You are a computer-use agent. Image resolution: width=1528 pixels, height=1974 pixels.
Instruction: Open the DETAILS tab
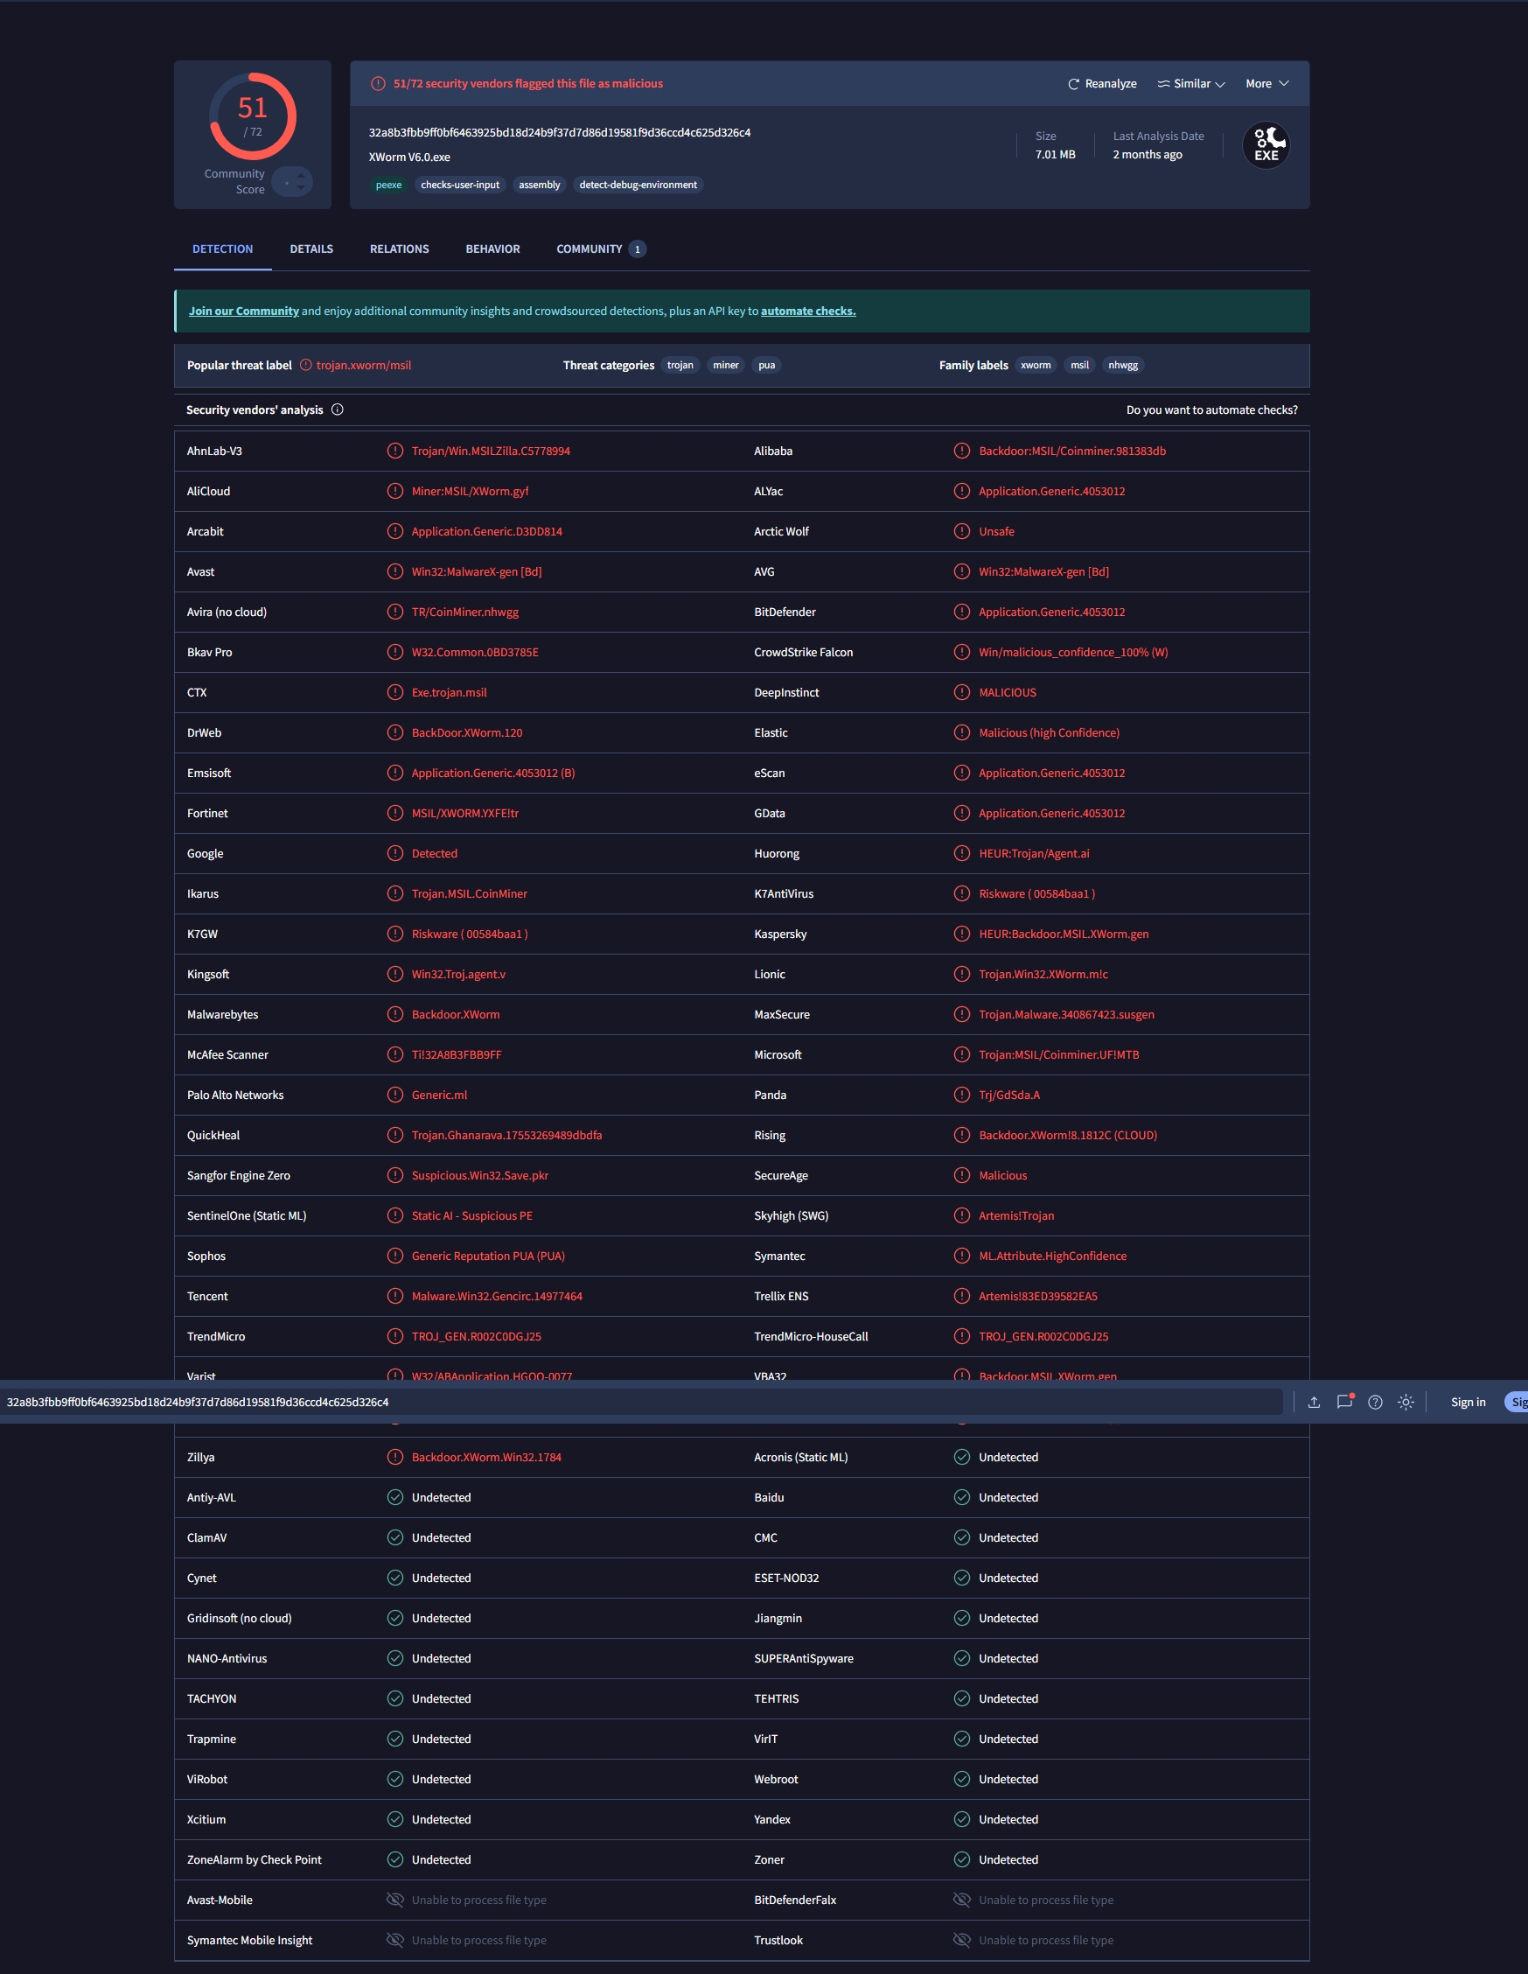pyautogui.click(x=311, y=249)
